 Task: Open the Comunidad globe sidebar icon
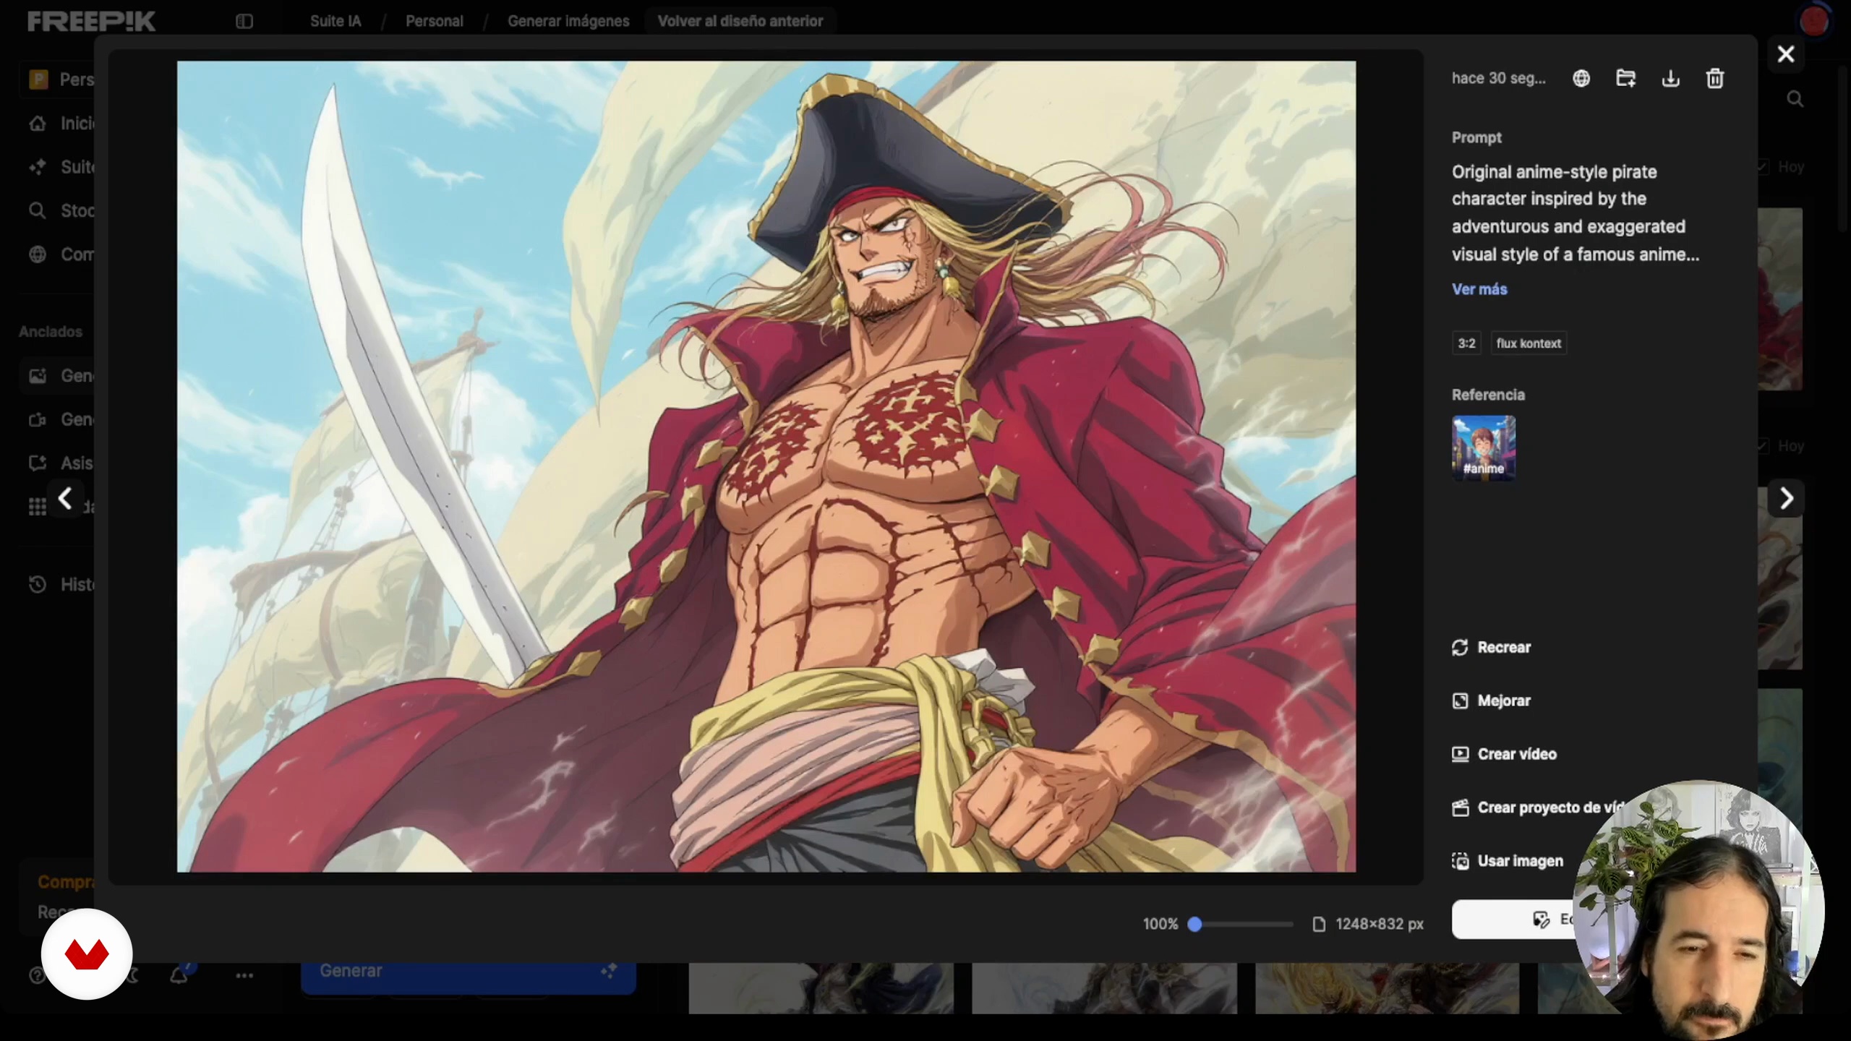[x=38, y=254]
